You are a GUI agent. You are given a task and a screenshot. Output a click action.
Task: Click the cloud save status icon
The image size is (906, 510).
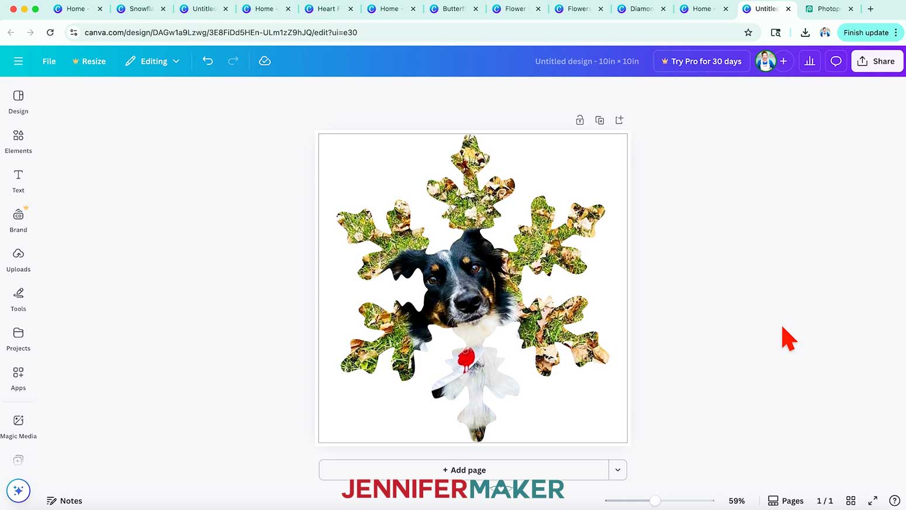pos(265,61)
